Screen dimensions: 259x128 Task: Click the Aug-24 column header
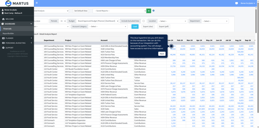238,40
